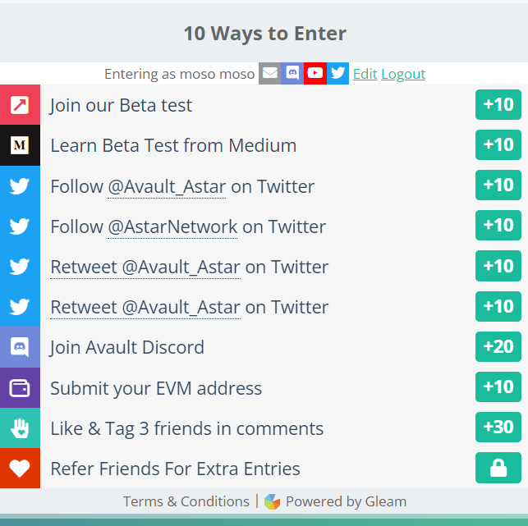Image resolution: width=528 pixels, height=526 pixels.
Task: Expand the Join our Beta test entry
Action: (264, 105)
